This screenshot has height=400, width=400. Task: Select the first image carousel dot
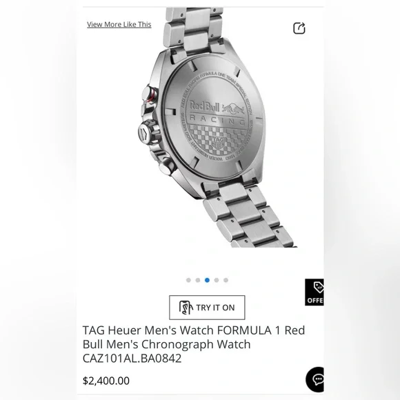tap(188, 280)
